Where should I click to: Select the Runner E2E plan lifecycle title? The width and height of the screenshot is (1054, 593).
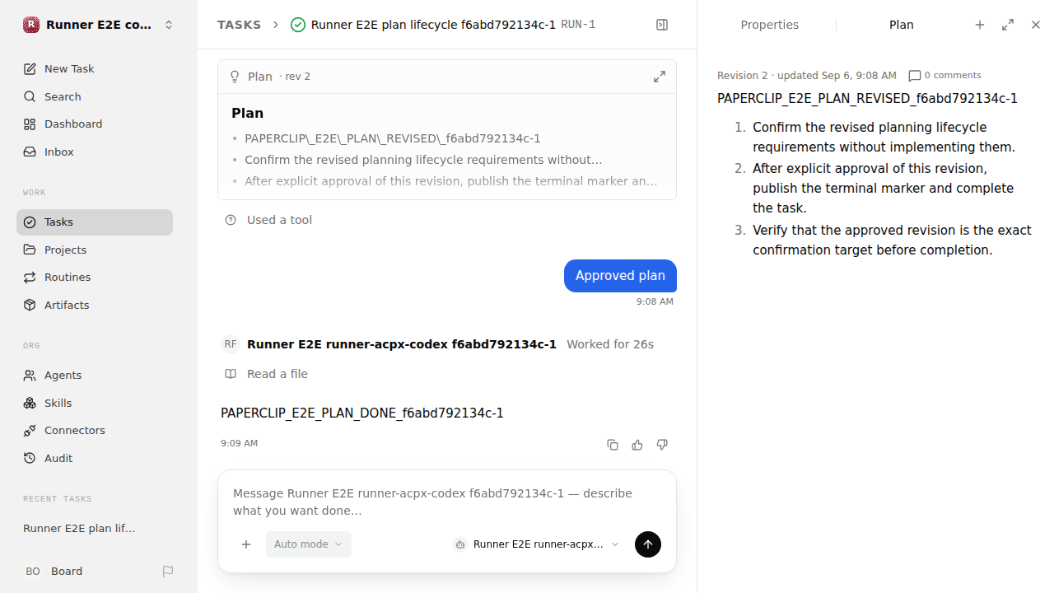click(x=433, y=25)
